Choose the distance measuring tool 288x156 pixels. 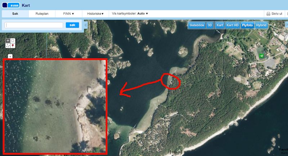pyautogui.click(x=8, y=46)
